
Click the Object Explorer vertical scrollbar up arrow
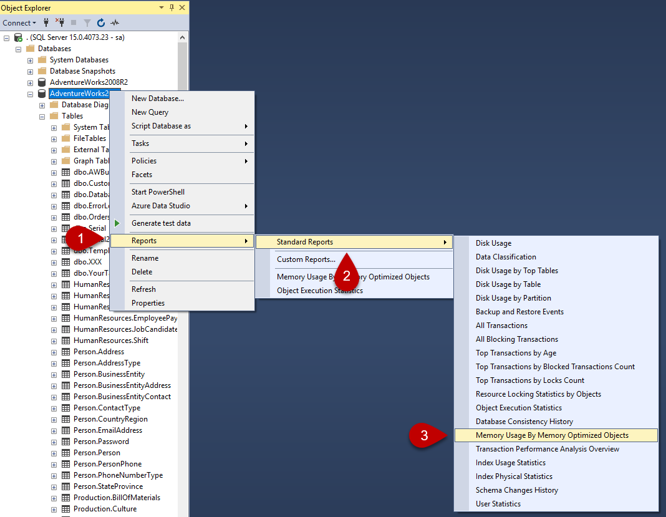click(183, 36)
